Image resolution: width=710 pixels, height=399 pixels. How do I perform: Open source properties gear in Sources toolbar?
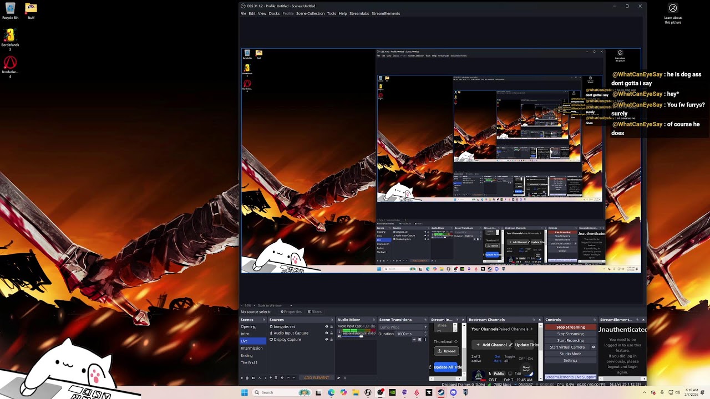[282, 377]
